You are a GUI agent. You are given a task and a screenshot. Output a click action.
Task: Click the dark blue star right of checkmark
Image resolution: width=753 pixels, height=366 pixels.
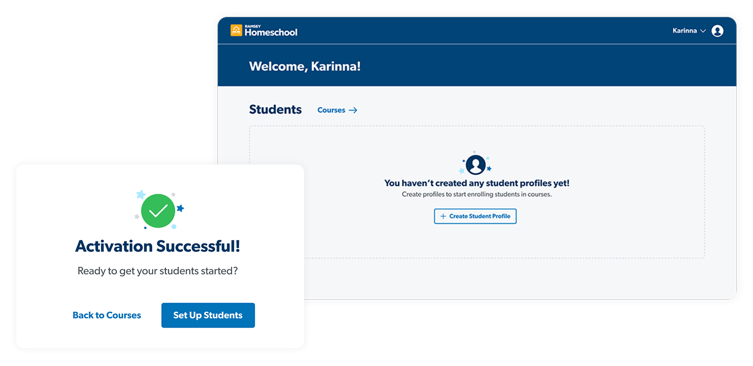coord(180,208)
